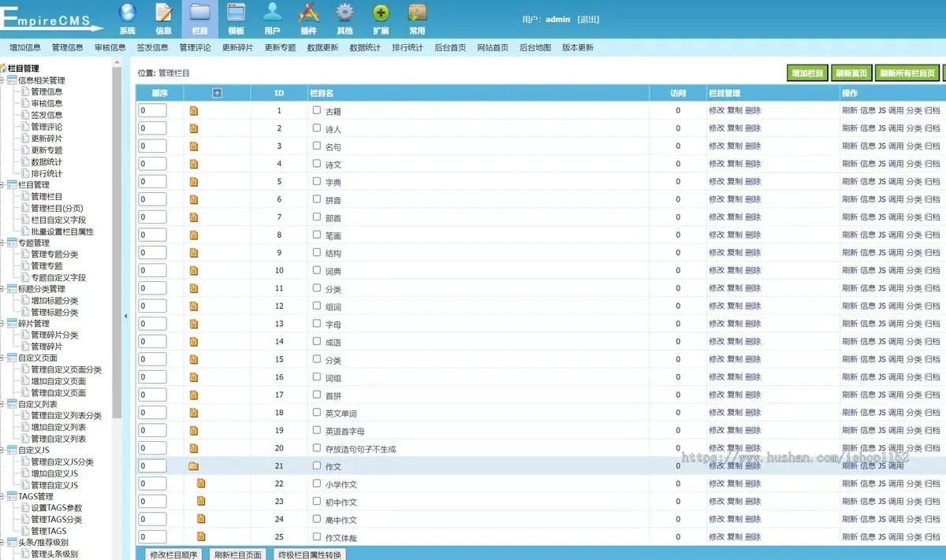Viewport: 946px width, 560px height.
Task: Check the 古籍 column checkbox
Action: [x=317, y=110]
